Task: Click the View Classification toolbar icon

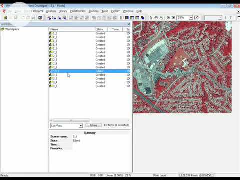Action: (76, 18)
